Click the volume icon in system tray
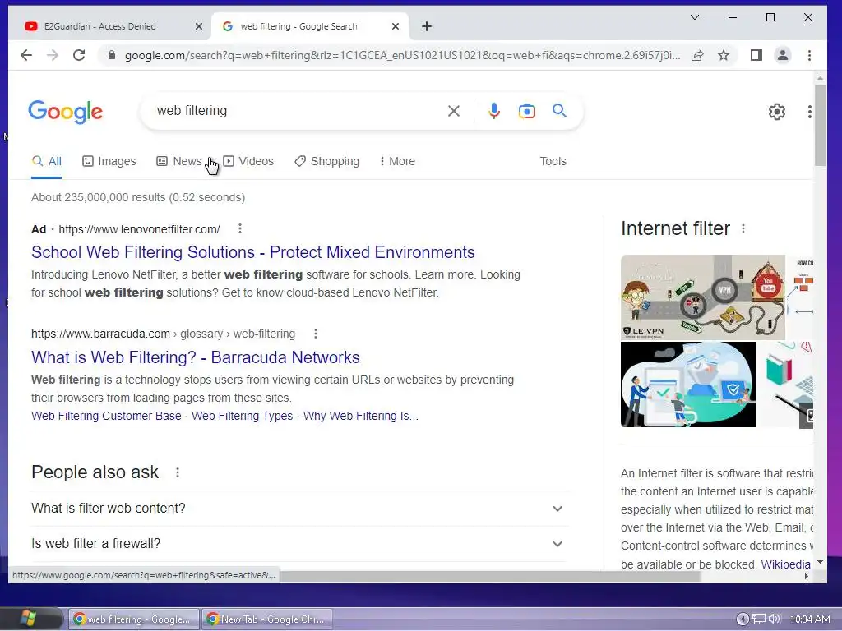Viewport: 842px width, 631px height. coord(775,619)
